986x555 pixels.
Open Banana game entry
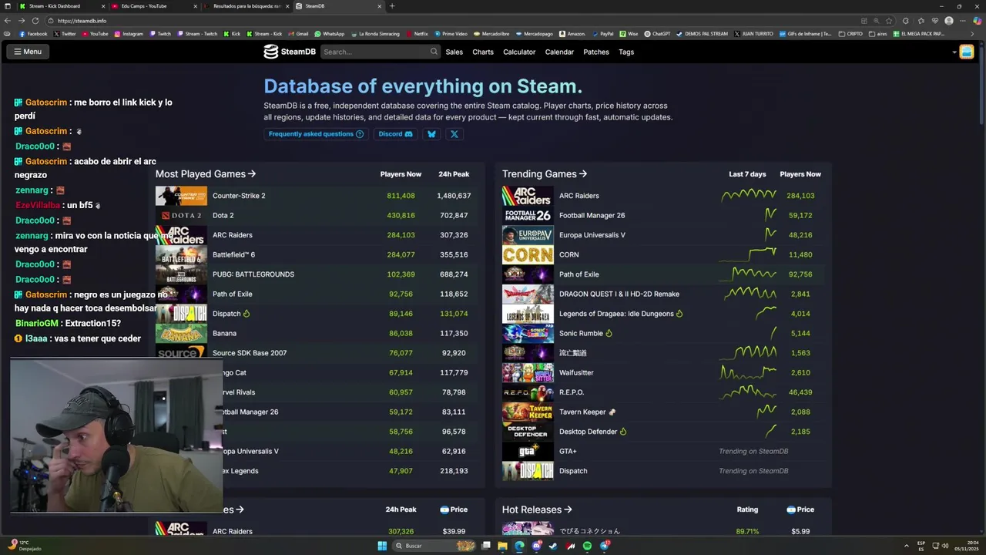tap(224, 333)
